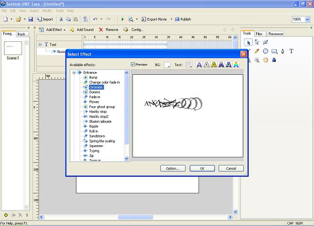Select the Ripple effect
This screenshot has height=226, width=314.
point(93,126)
